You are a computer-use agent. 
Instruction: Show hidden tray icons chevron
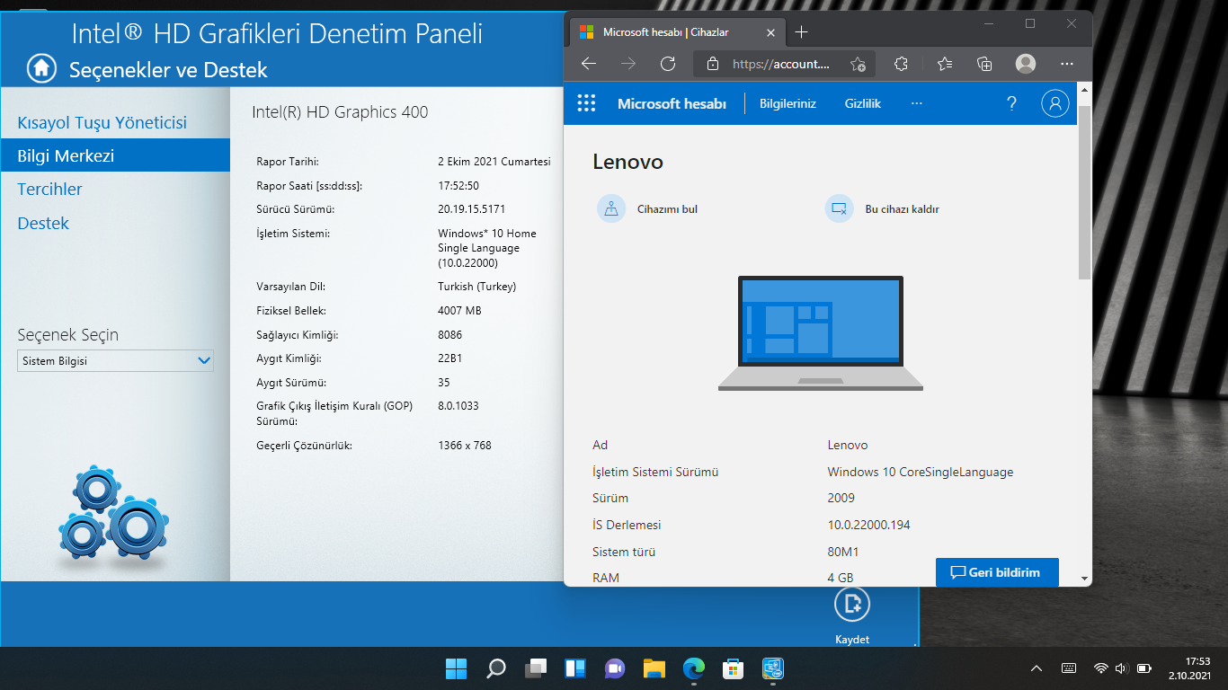[x=1037, y=668]
